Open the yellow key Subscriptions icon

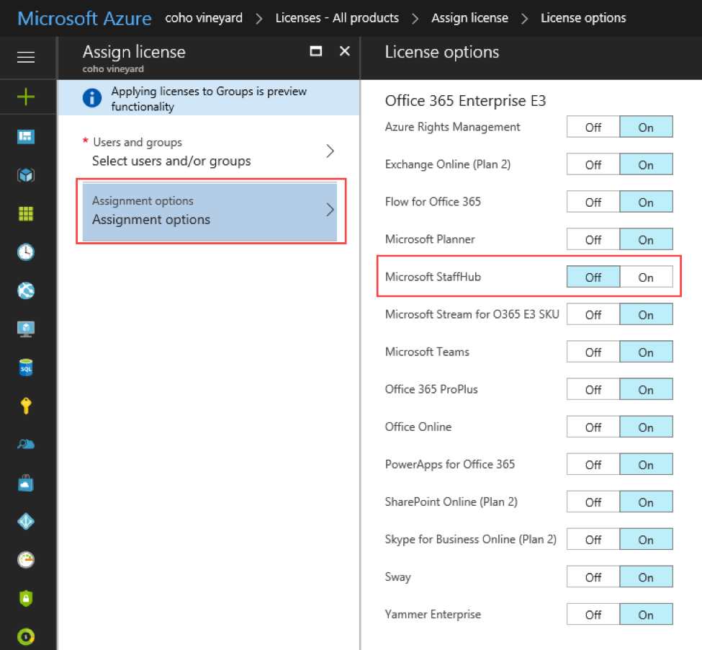pyautogui.click(x=26, y=406)
